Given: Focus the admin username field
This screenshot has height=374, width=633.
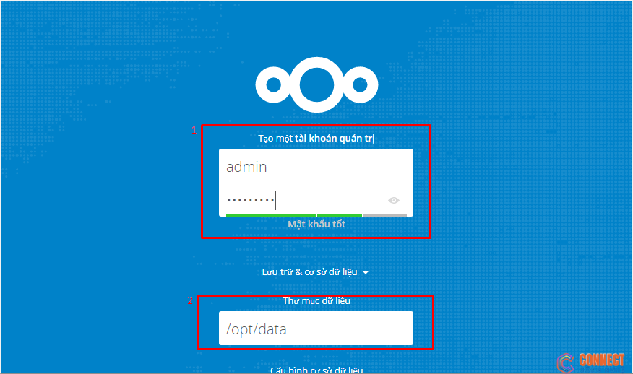Looking at the screenshot, I should (x=316, y=166).
